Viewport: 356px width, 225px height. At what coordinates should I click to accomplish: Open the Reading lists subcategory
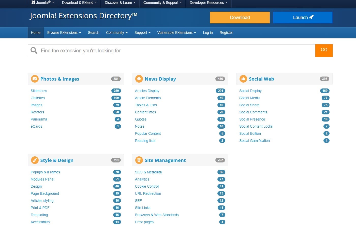[x=145, y=141]
